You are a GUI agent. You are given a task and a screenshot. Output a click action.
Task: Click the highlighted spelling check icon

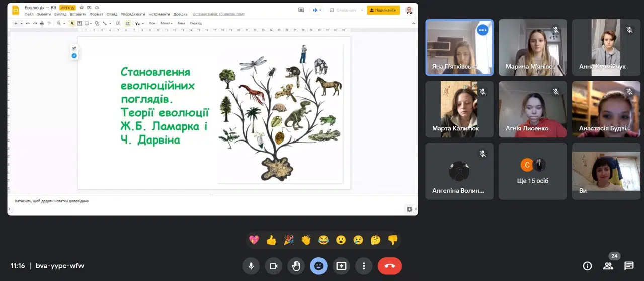128,23
